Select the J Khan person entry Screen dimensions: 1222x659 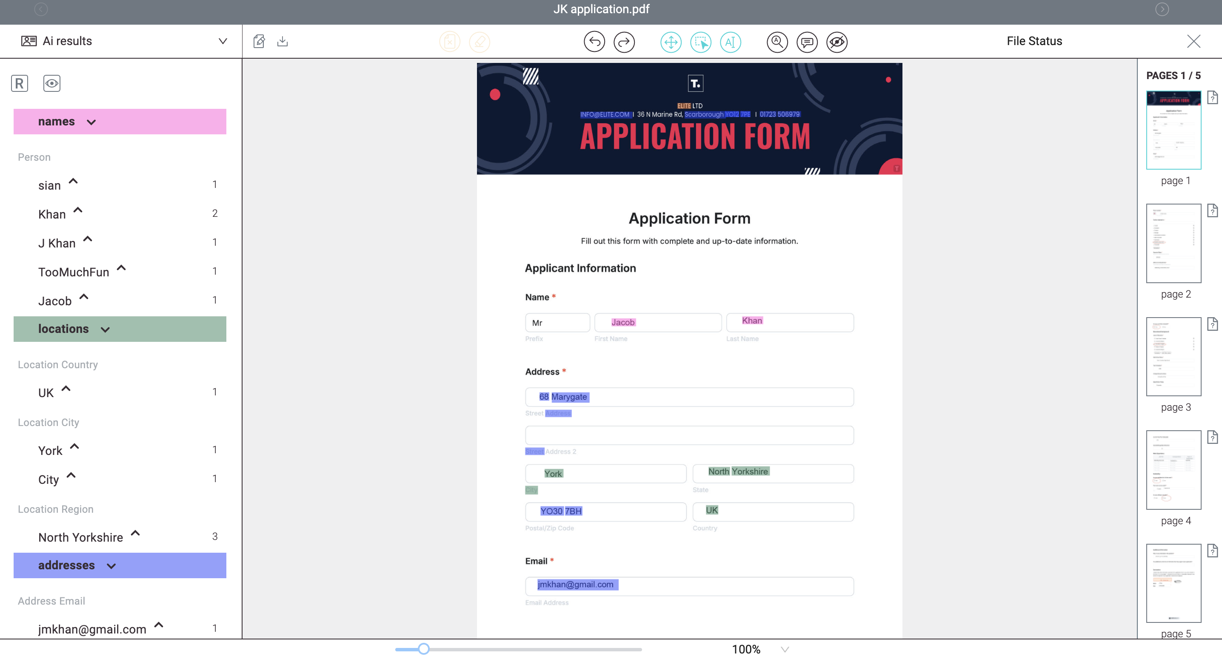(57, 243)
